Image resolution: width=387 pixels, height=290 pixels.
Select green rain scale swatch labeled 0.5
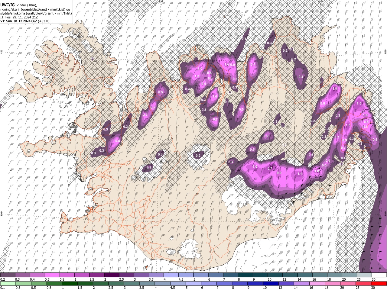point(39,283)
